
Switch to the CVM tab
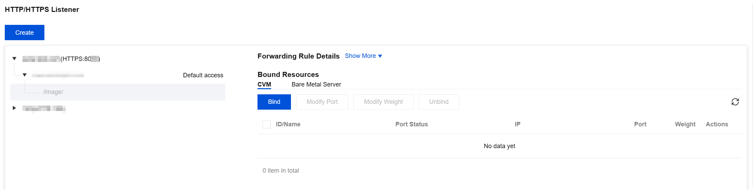pyautogui.click(x=264, y=84)
